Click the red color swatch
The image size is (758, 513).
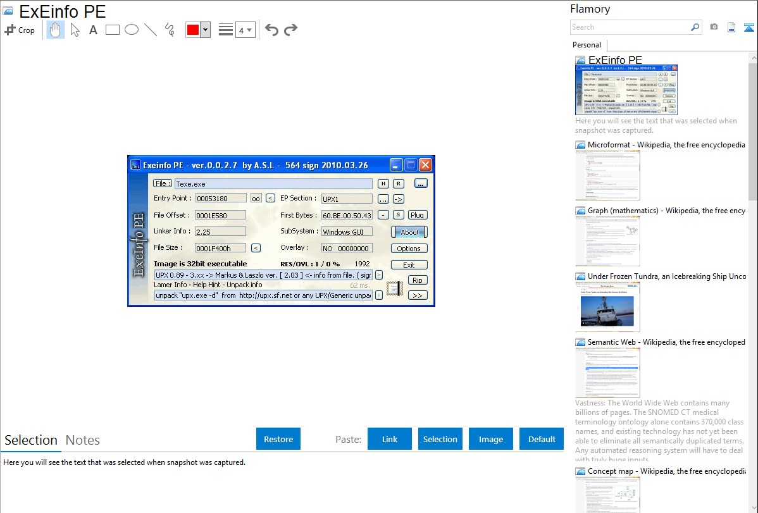click(192, 30)
